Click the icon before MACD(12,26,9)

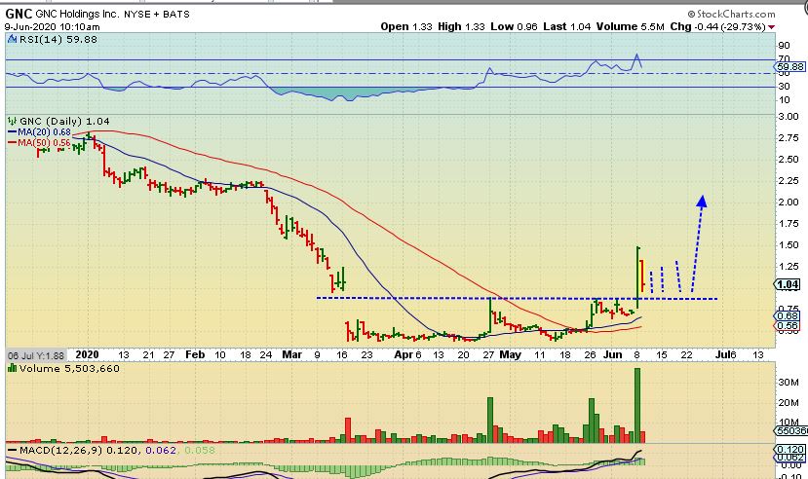point(13,450)
